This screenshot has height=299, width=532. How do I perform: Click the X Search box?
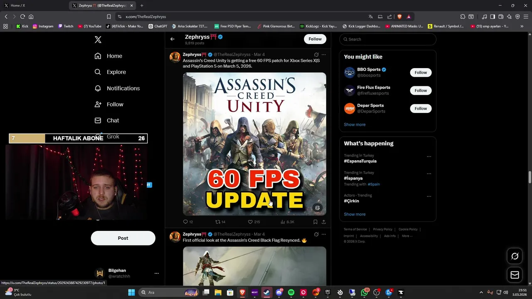388,39
